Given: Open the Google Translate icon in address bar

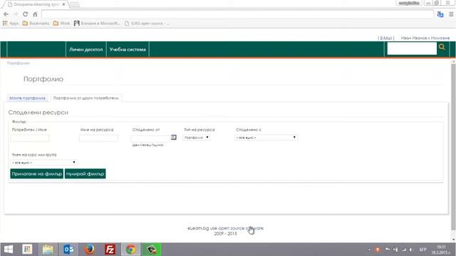Looking at the screenshot, I should [440, 14].
